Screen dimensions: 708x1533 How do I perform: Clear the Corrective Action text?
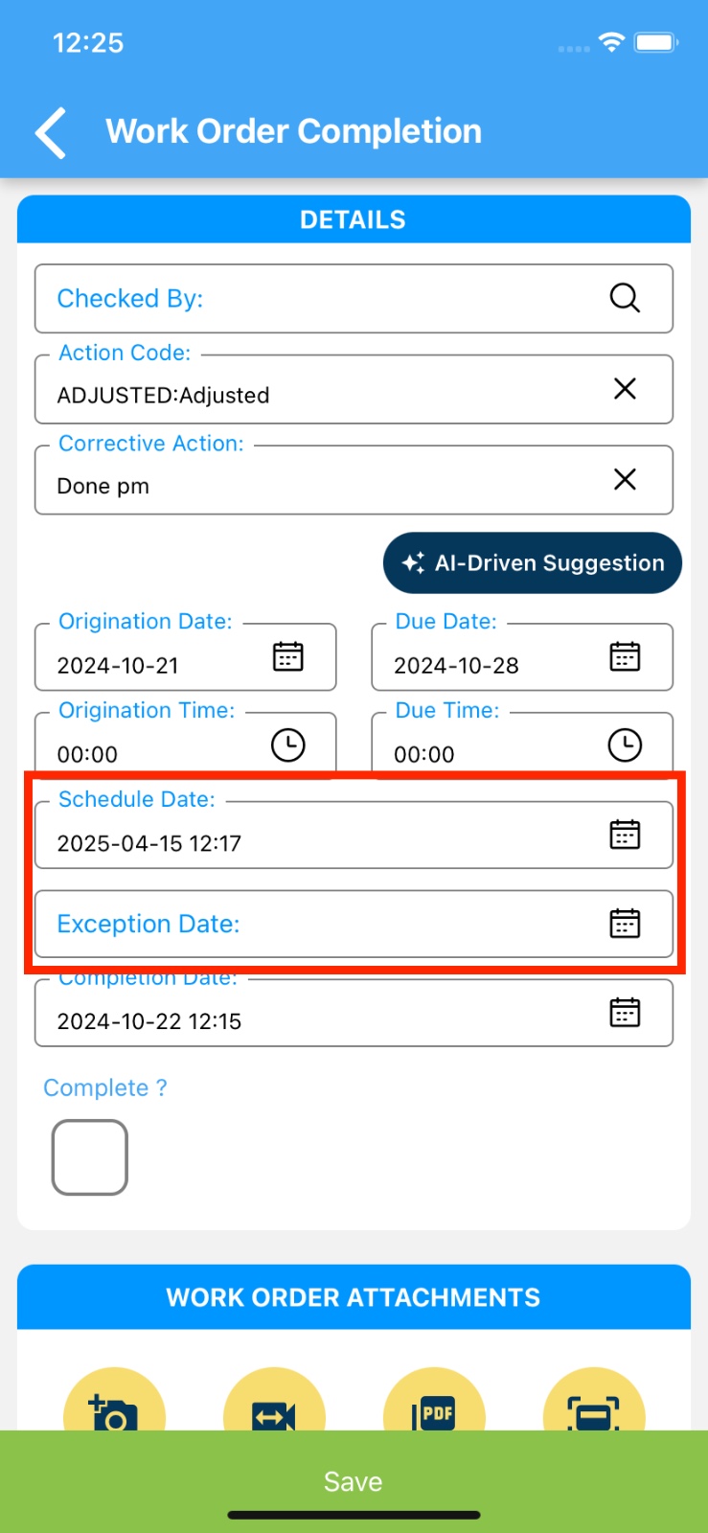coord(625,479)
